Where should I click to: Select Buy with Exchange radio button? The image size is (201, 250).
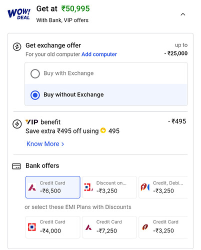point(35,73)
